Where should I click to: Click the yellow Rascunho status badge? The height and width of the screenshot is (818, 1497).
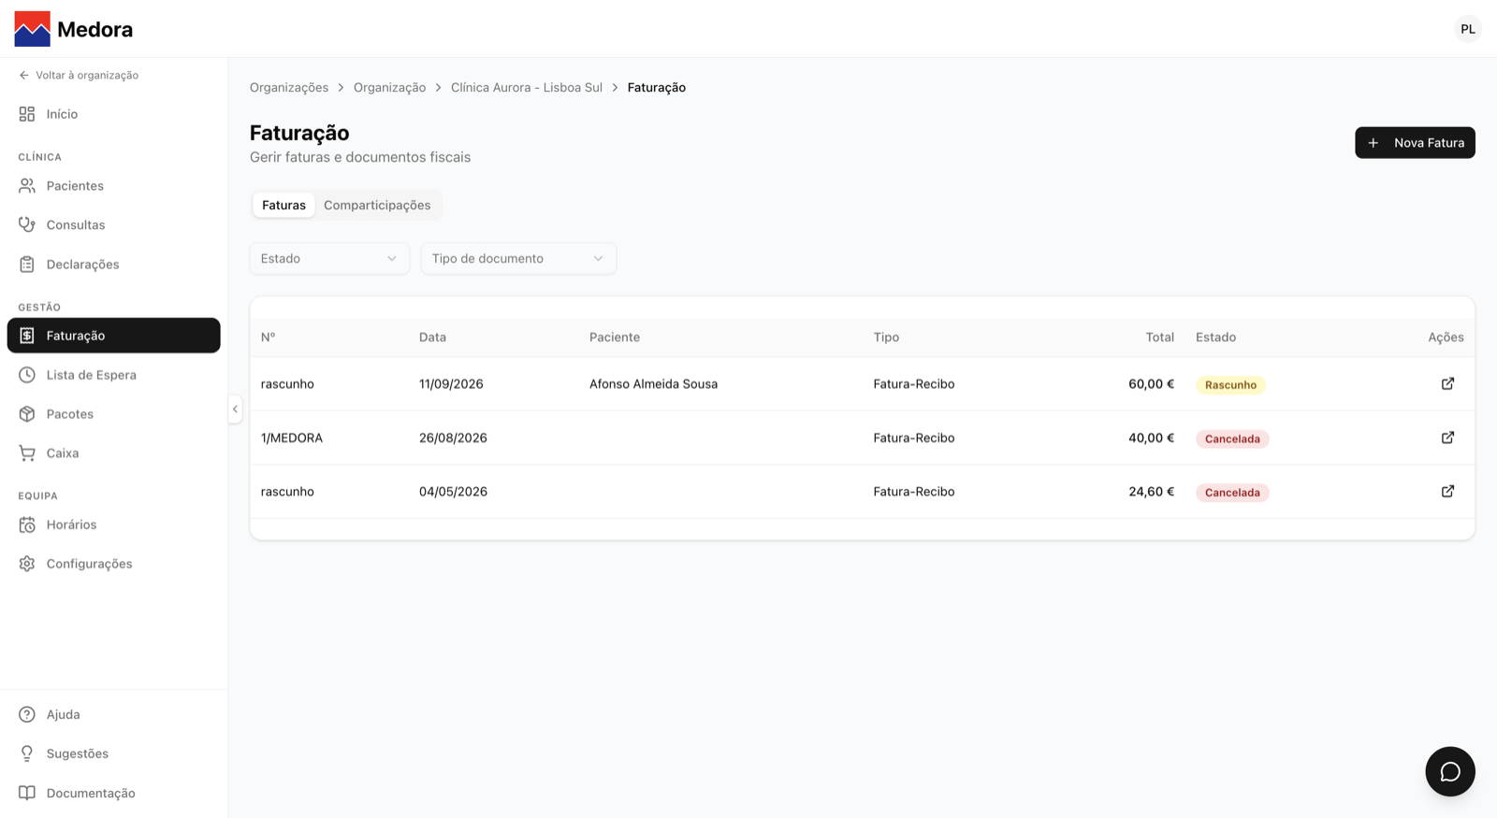1230,384
